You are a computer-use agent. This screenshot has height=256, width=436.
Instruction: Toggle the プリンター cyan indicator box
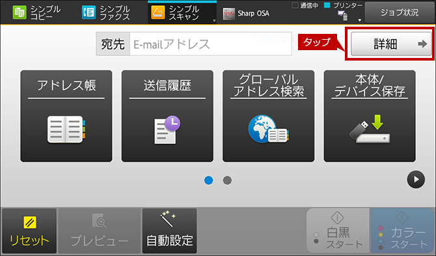(327, 5)
